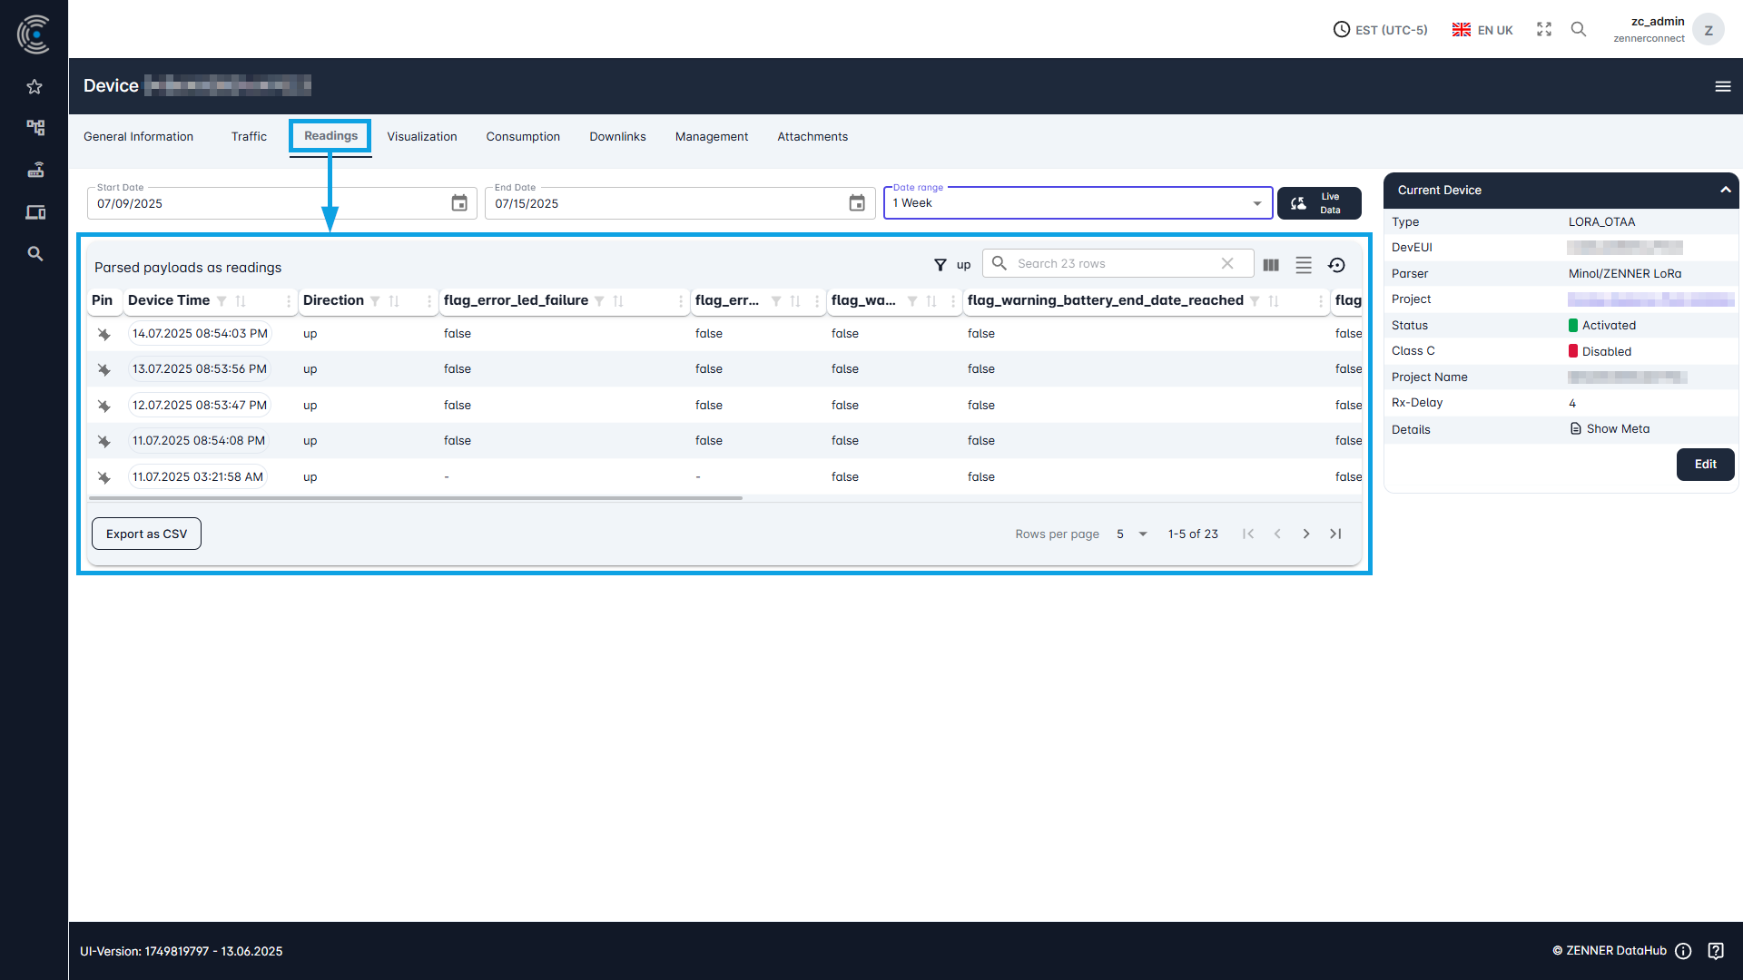Select the Projects network icon in sidebar
Viewport: 1743px width, 980px height.
coord(34,128)
